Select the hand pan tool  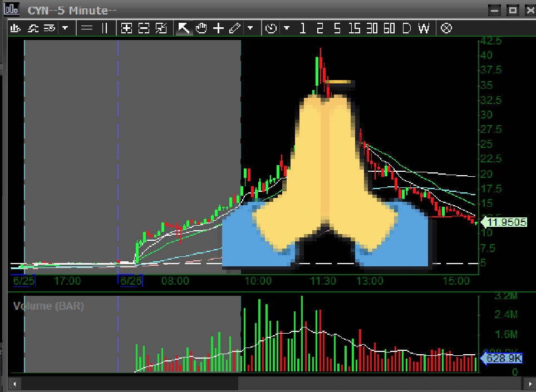pos(201,28)
